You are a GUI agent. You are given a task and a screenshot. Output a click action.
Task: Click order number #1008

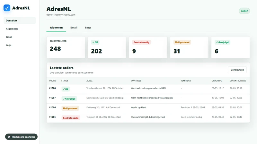[x=52, y=88]
